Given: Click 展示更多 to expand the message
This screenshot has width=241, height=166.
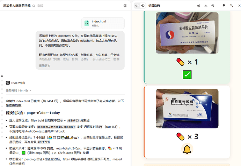Looking at the screenshot, I should pos(45,66).
